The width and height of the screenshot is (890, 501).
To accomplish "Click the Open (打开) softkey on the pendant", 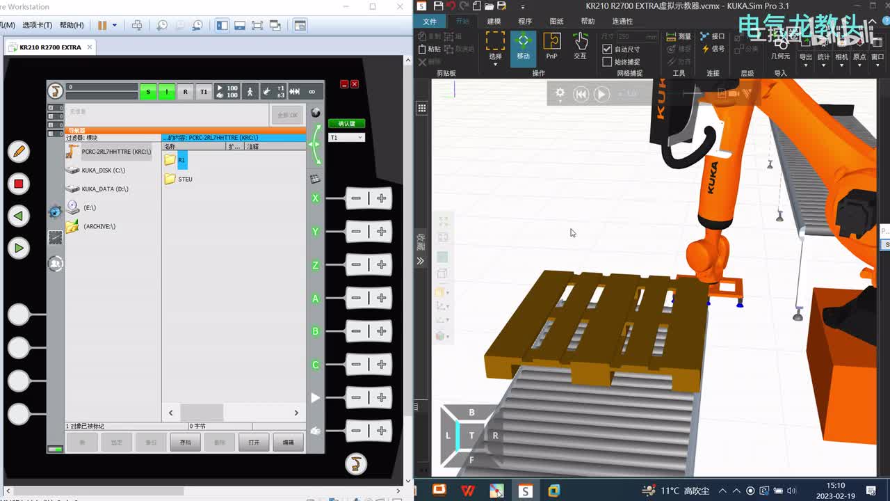I will coord(254,442).
